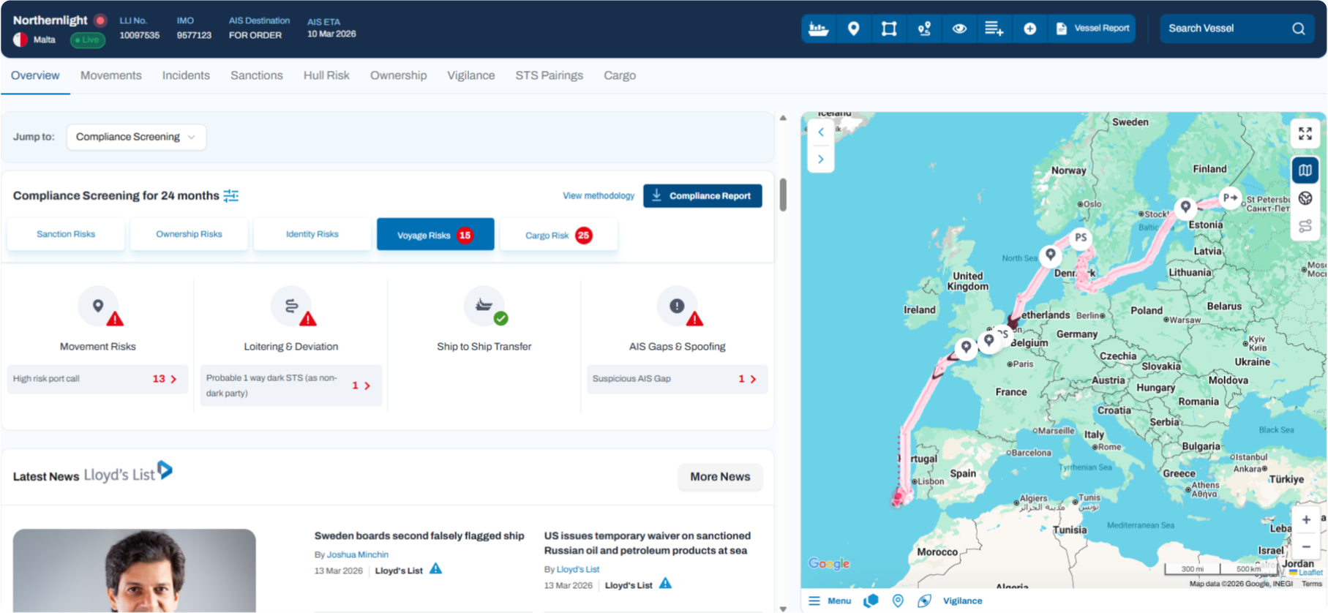Screen dimensions: 1328x613
Task: Click the ship icon in top toolbar
Action: (818, 29)
